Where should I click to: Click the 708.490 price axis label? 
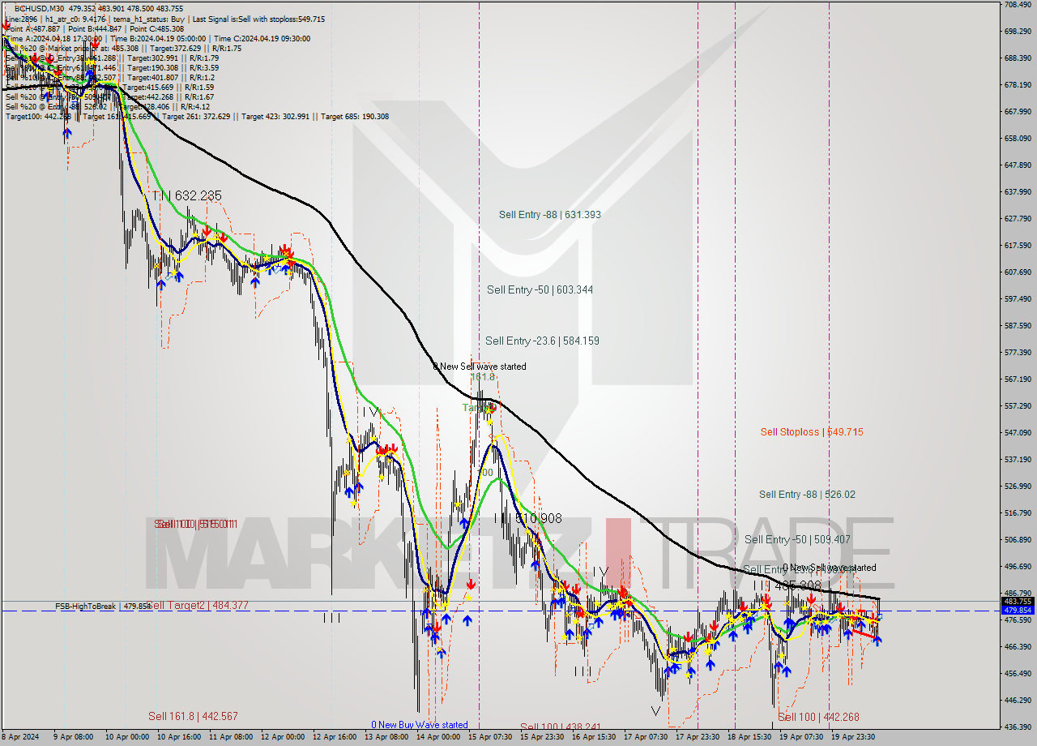(x=1018, y=5)
